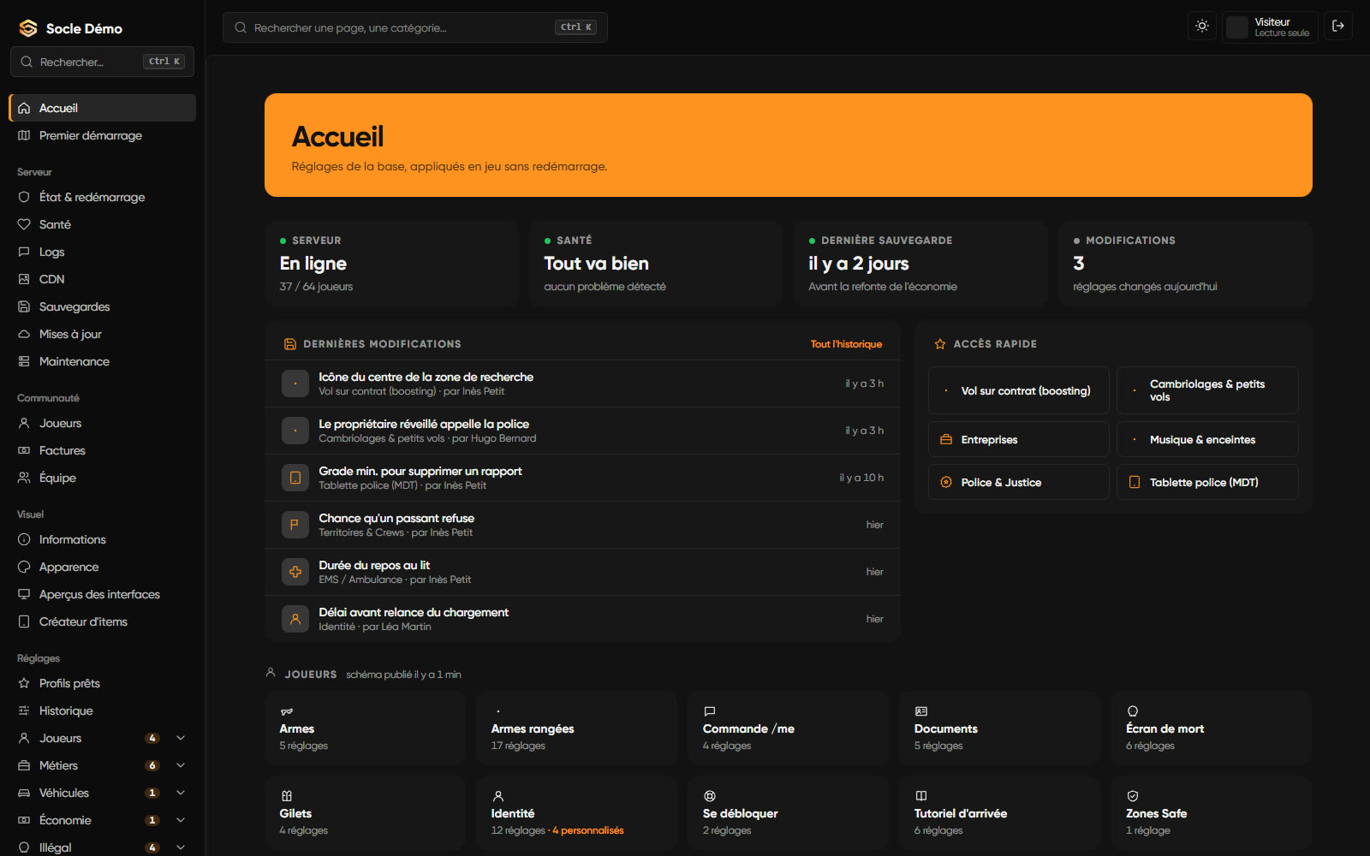Expand the Véhicules settings group chevron
This screenshot has height=856, width=1370.
181,793
